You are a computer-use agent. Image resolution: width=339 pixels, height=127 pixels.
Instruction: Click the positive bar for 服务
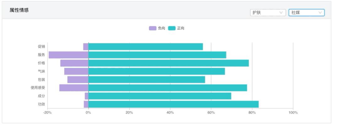[157, 55]
